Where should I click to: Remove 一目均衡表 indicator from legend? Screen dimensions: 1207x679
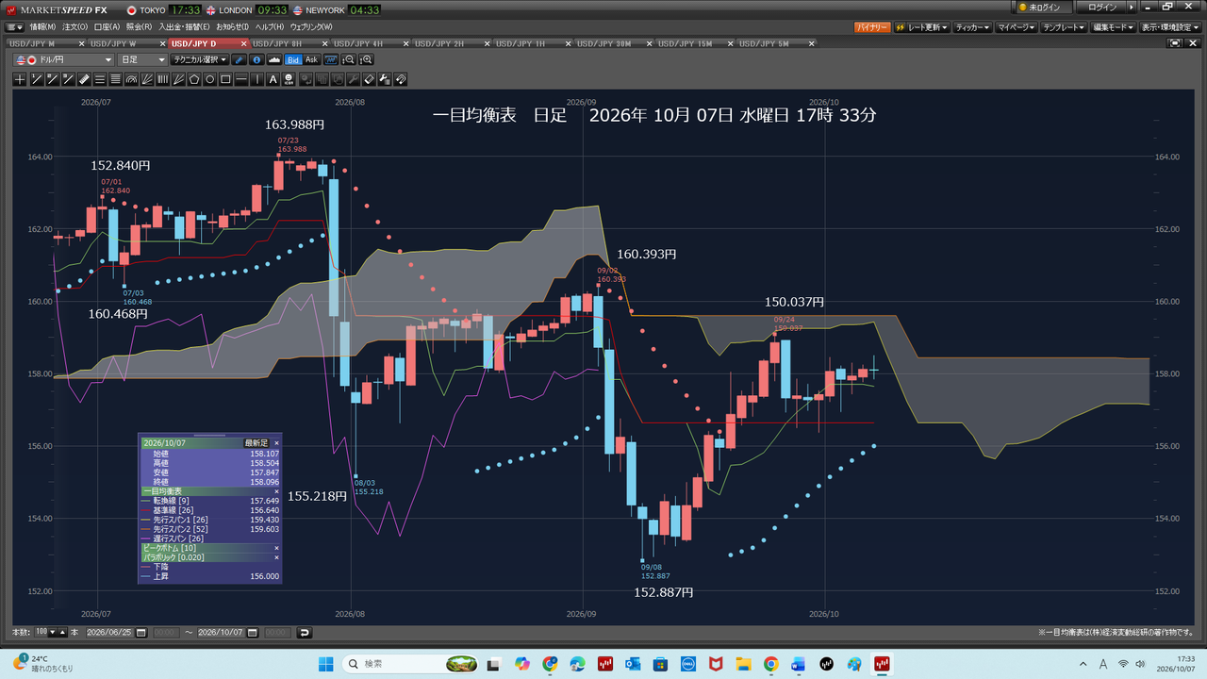pos(276,491)
